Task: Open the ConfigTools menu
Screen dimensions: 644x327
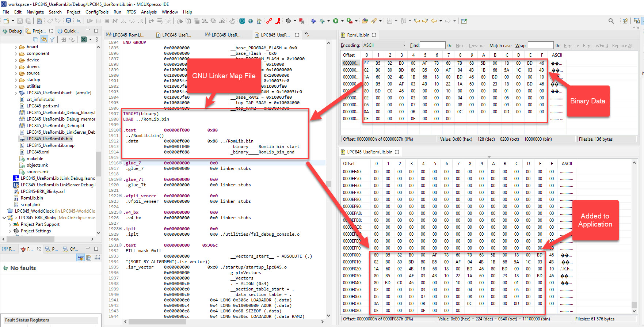Action: pos(97,12)
